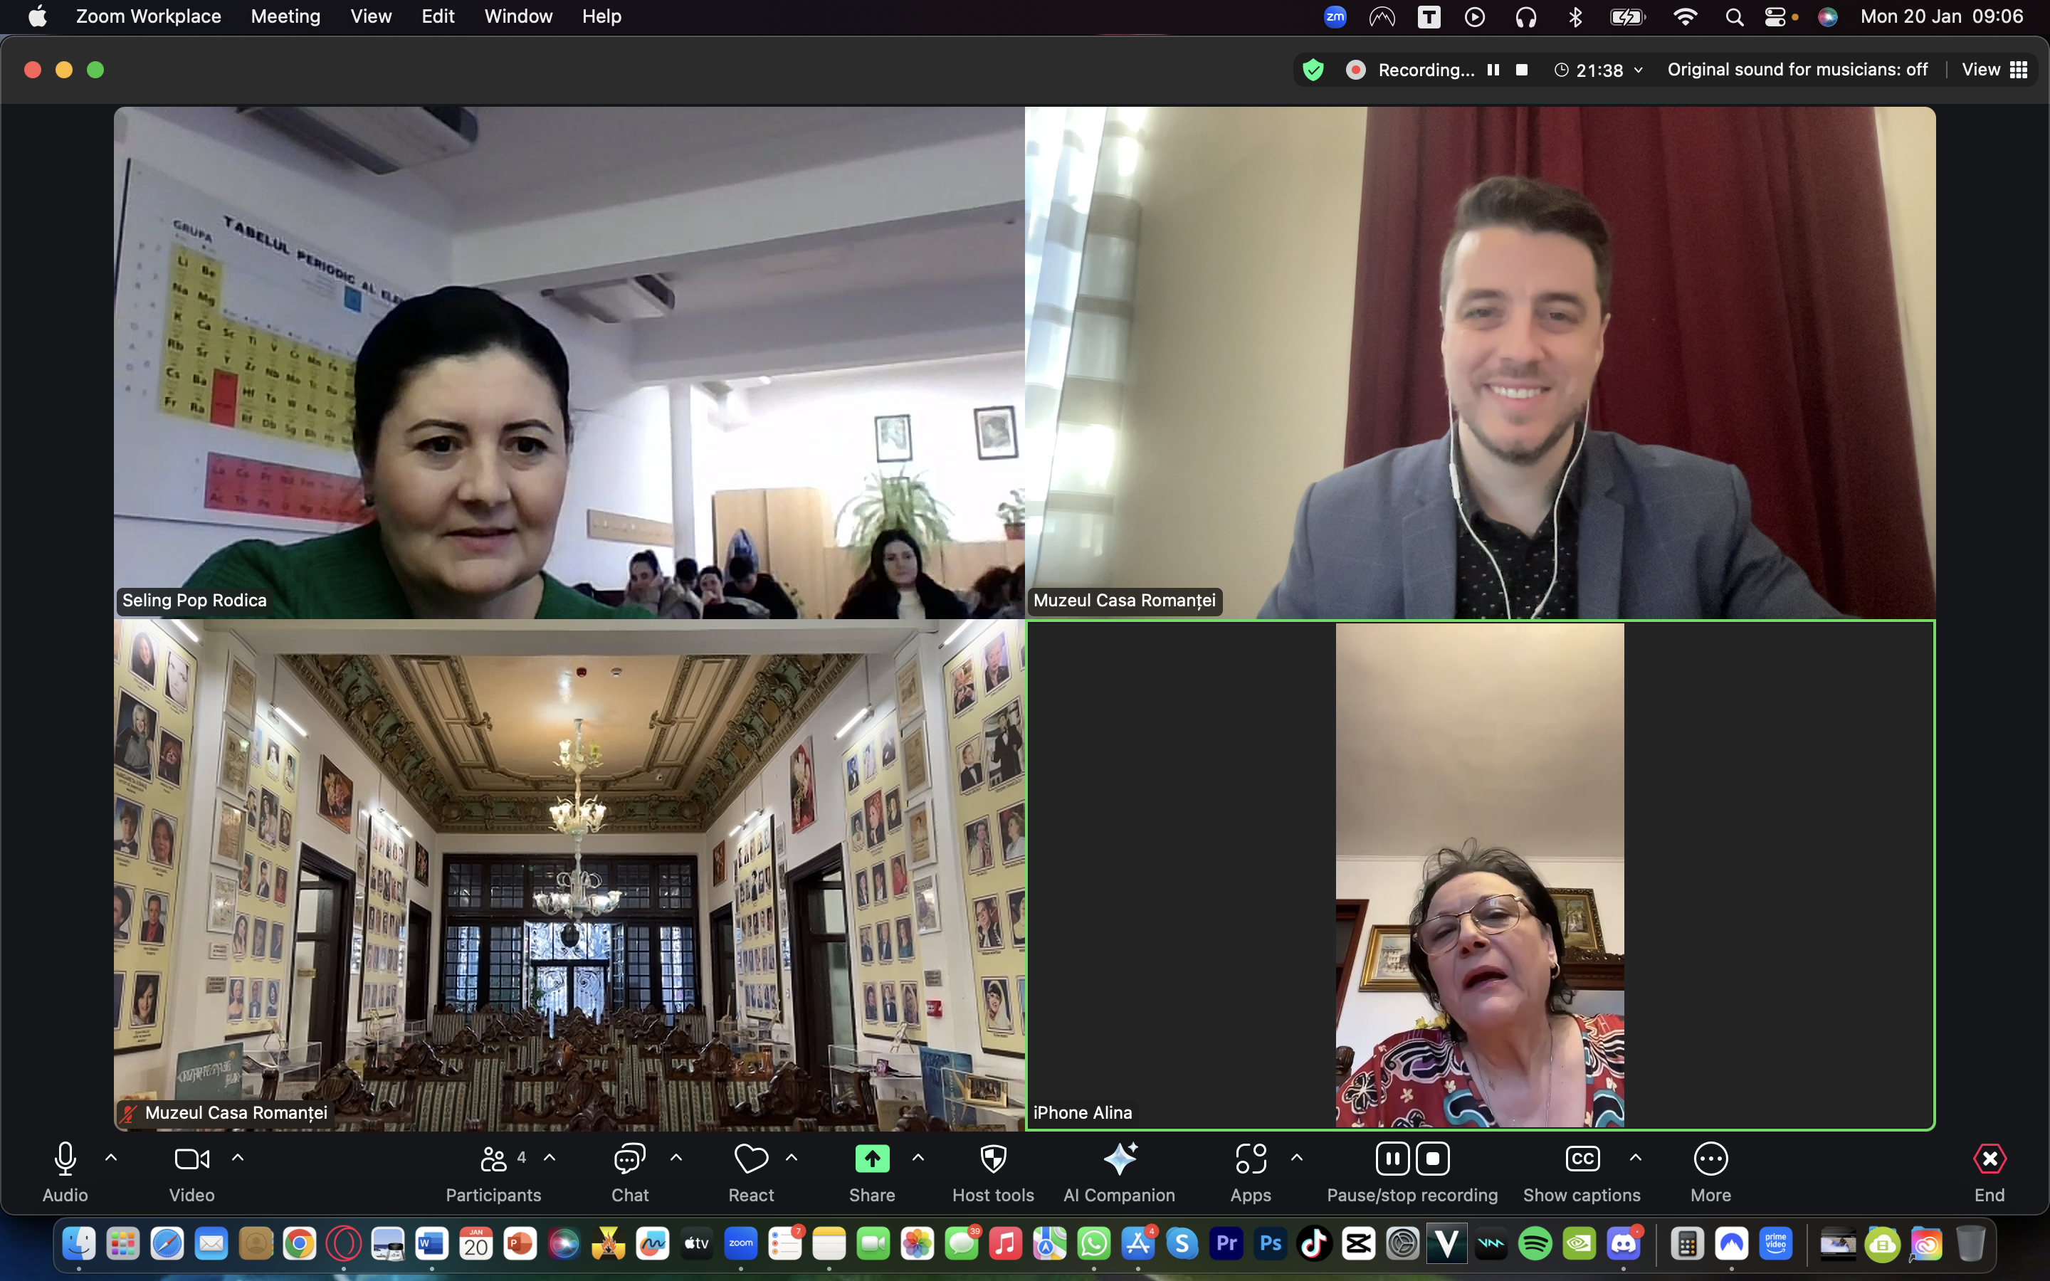Click the End meeting button

1989,1158
